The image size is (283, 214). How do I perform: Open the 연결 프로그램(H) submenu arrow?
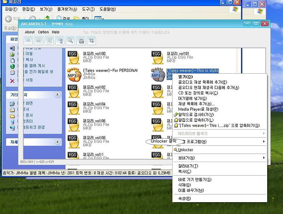coord(264,141)
